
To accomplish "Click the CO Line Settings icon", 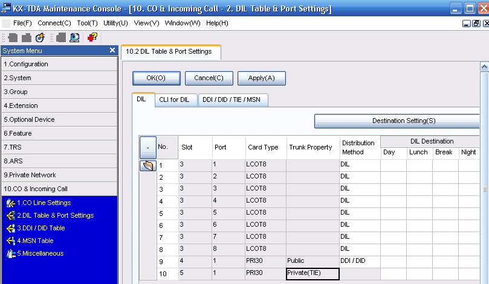I will pyautogui.click(x=11, y=203).
